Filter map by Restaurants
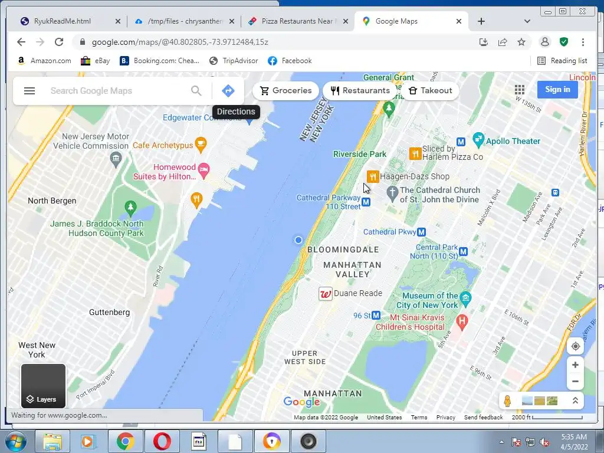Image resolution: width=604 pixels, height=453 pixels. (360, 90)
